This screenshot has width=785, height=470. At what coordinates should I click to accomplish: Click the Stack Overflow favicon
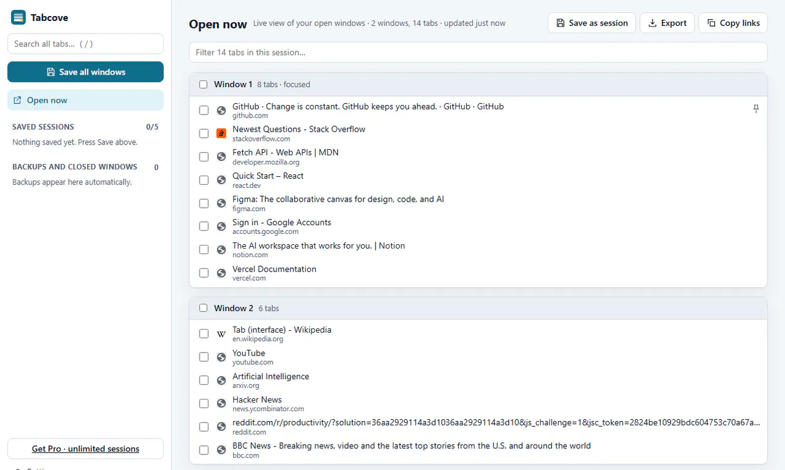tap(221, 134)
